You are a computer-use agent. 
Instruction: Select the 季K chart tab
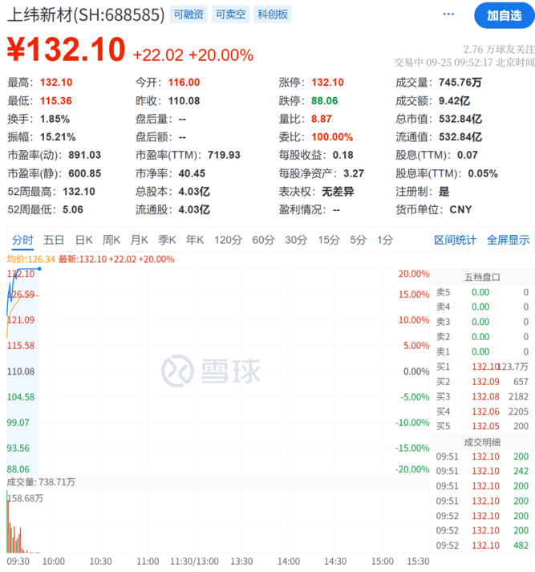(167, 240)
